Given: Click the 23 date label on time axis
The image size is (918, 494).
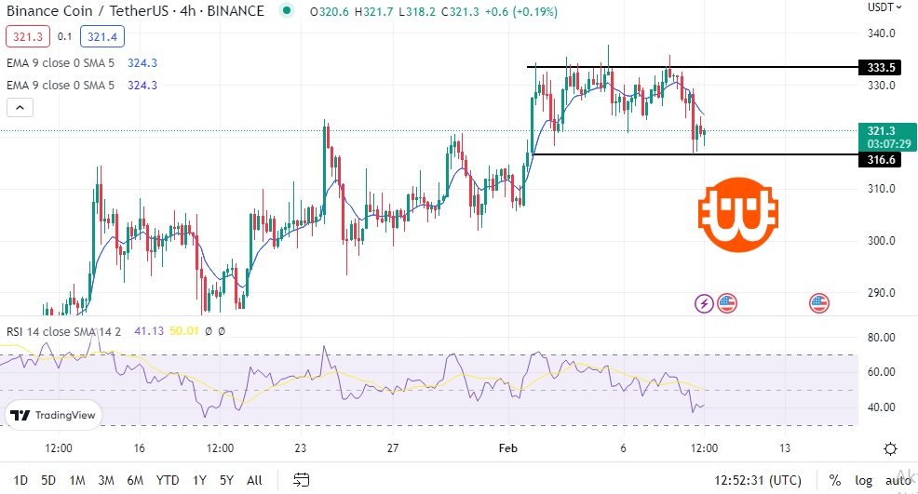Looking at the screenshot, I should [300, 448].
